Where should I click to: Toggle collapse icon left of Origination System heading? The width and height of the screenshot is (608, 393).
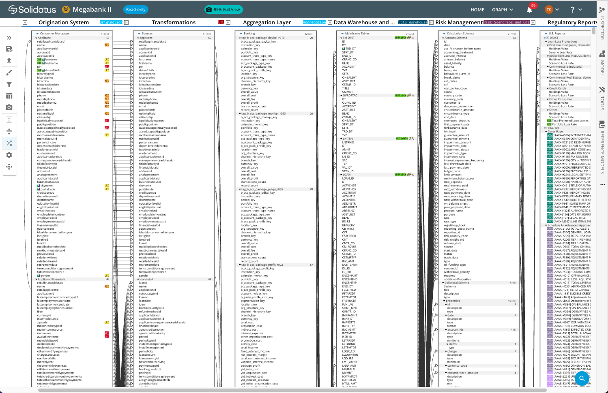coord(25,22)
